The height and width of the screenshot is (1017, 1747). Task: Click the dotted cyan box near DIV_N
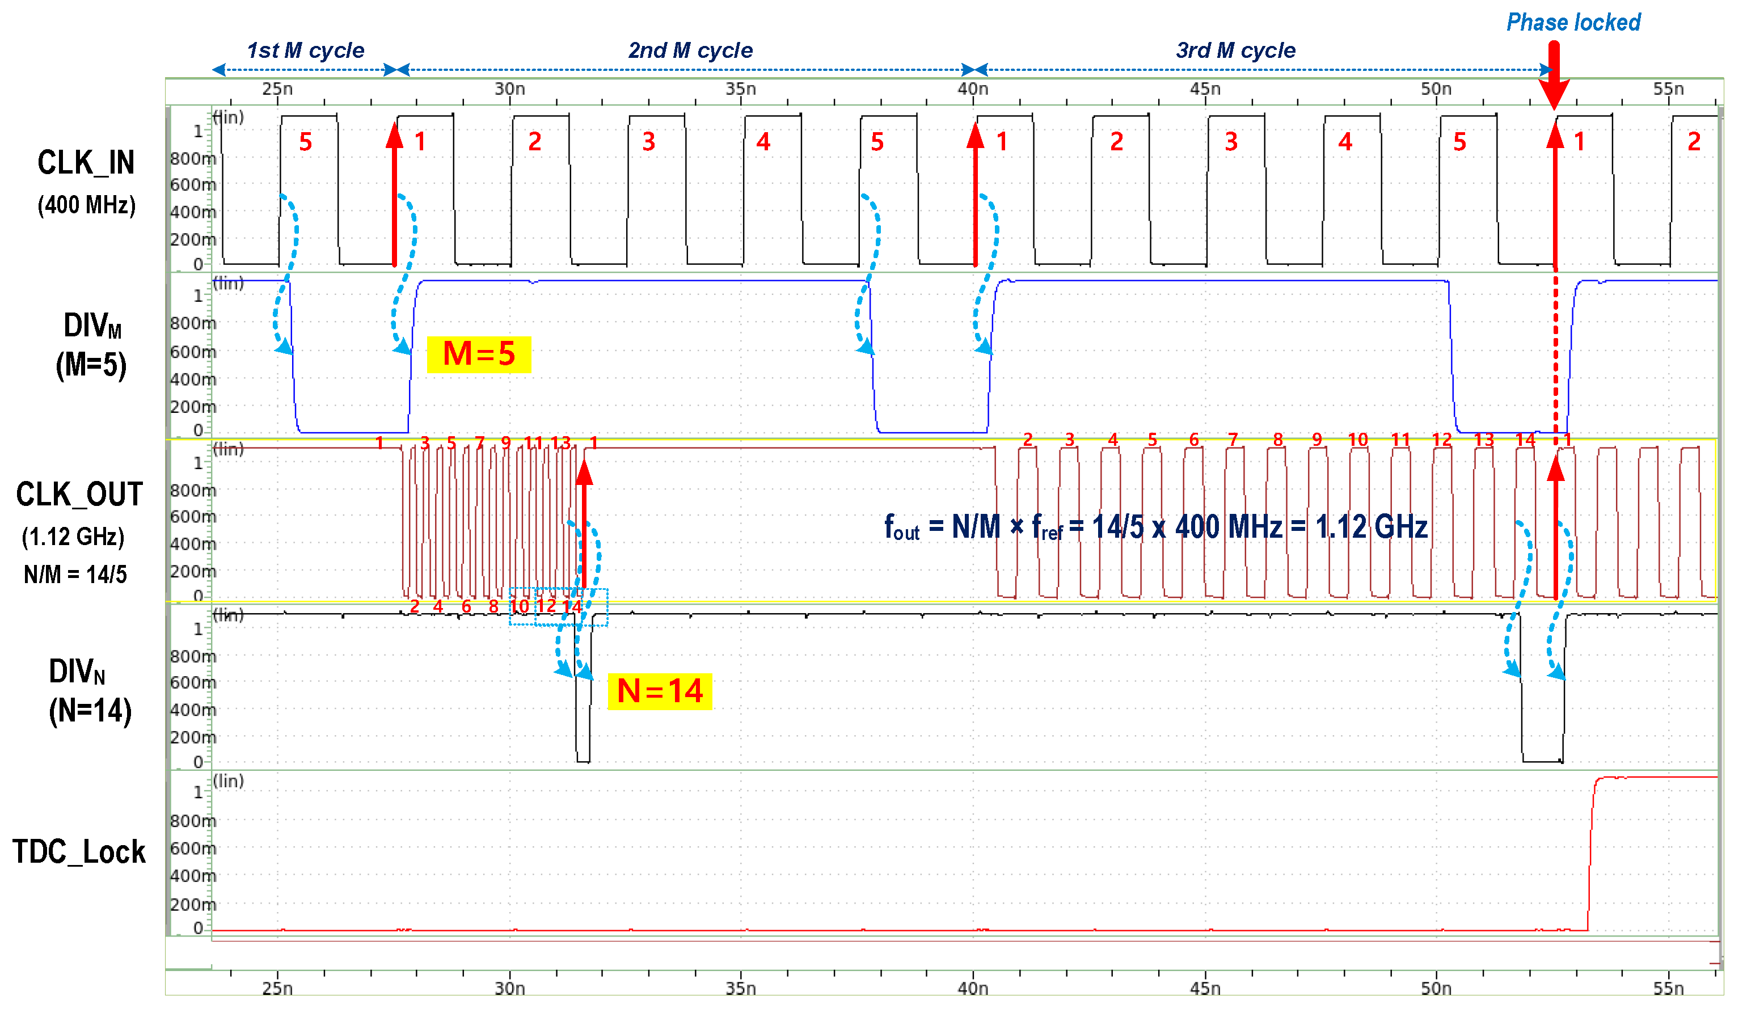pos(559,606)
